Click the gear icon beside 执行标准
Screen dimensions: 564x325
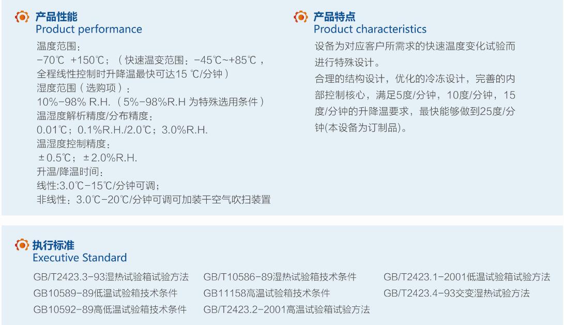[22, 245]
